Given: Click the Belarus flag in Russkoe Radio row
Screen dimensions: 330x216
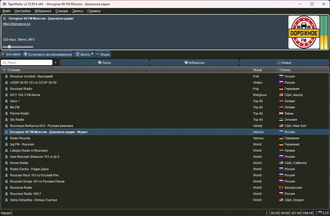Looking at the screenshot, I should click(x=281, y=188).
